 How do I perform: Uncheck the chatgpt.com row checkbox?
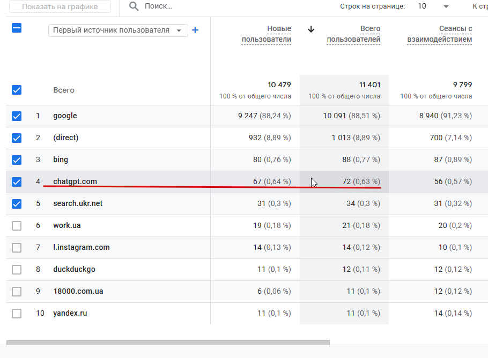pos(17,182)
